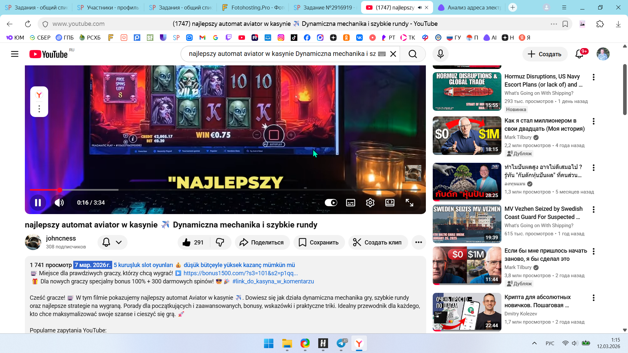
Task: Open YouTube notifications bell
Action: [x=579, y=54]
